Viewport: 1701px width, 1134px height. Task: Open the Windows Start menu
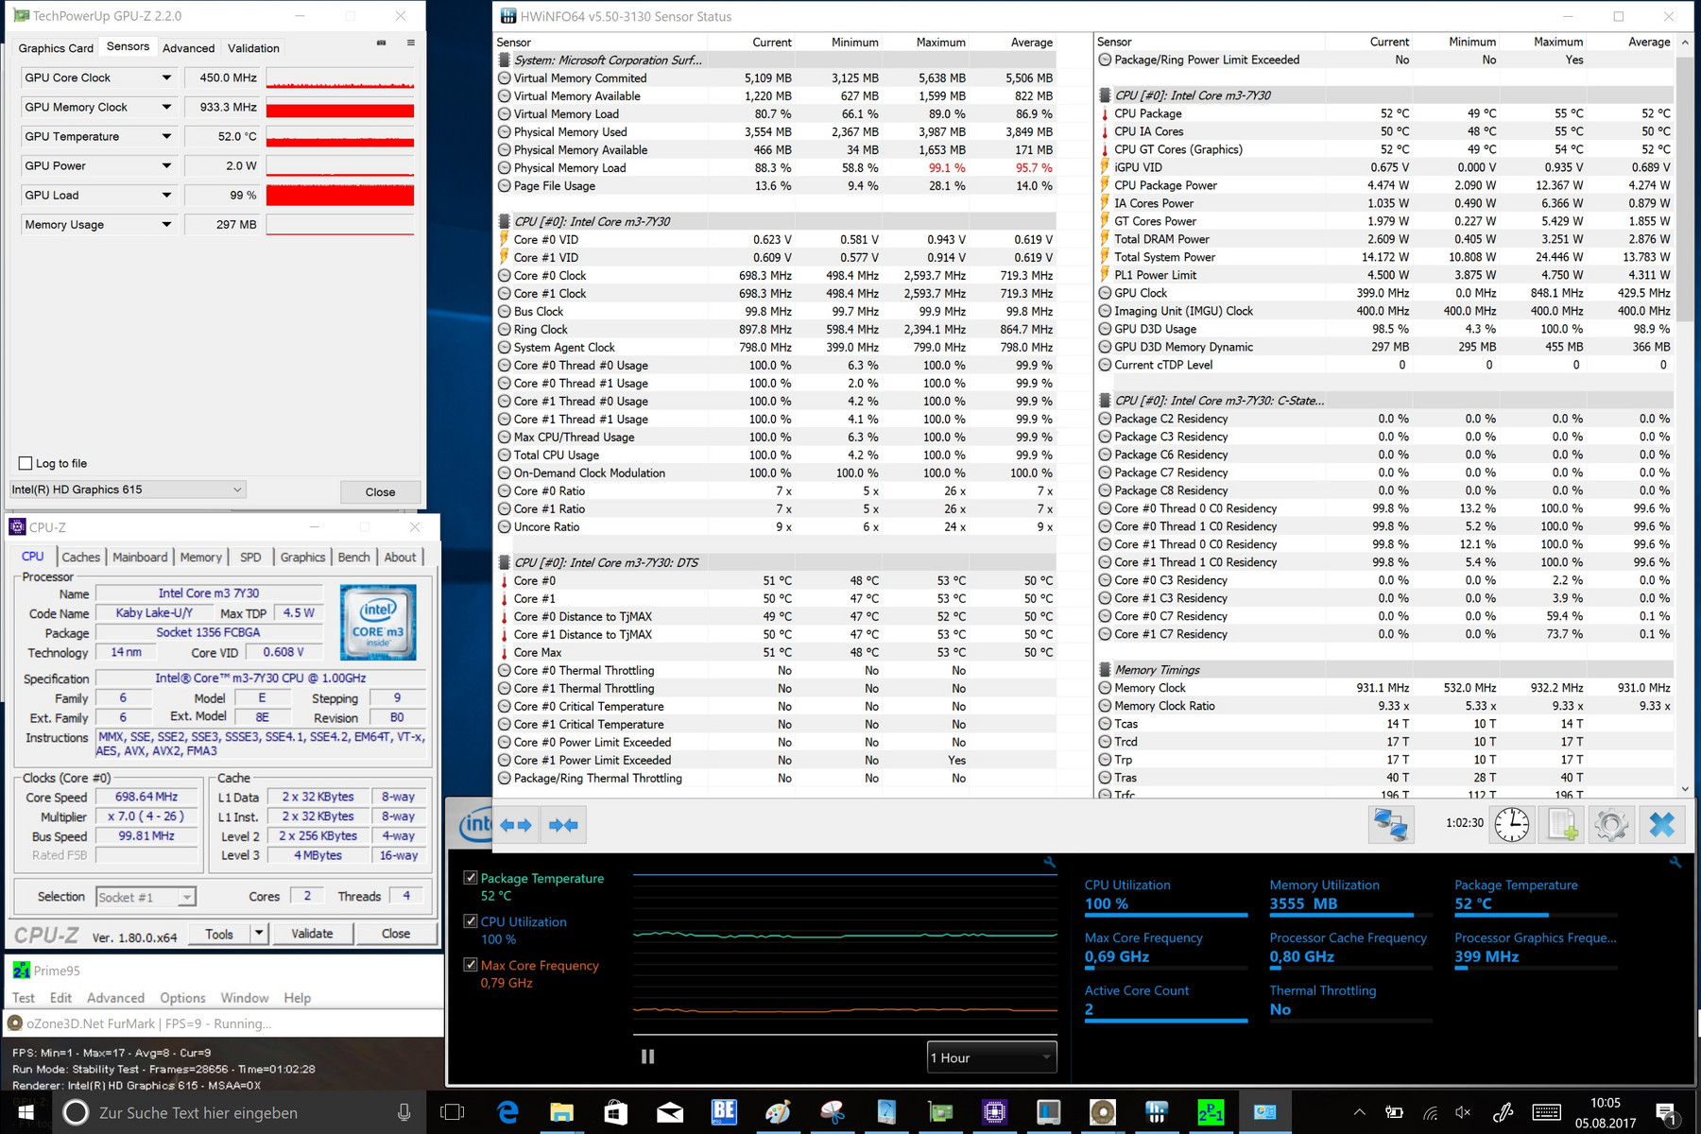point(26,1112)
